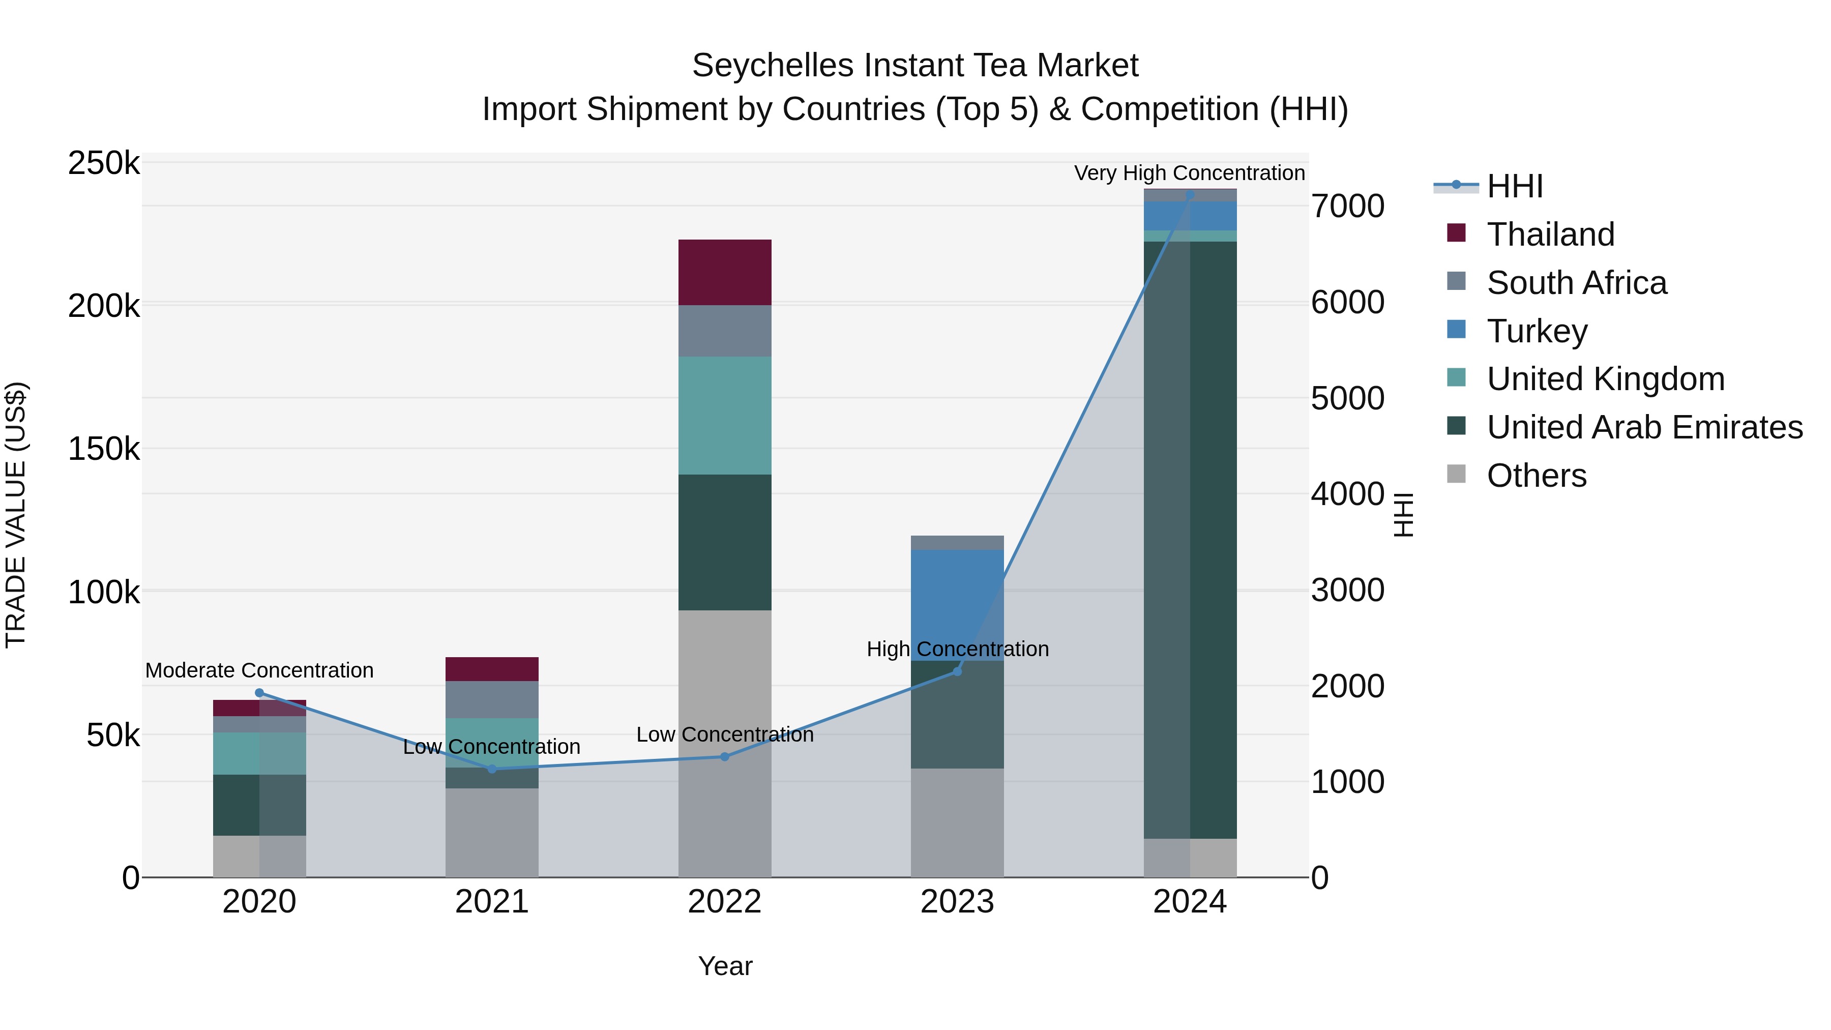Toggle United Arab Emirates legend label
Viewport: 1831px width, 1030px height.
(x=1645, y=427)
